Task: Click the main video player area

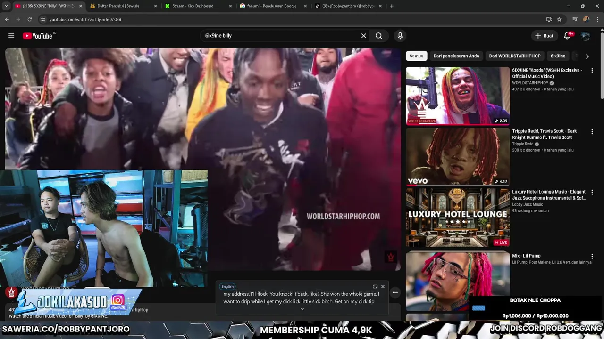Action: [x=203, y=159]
